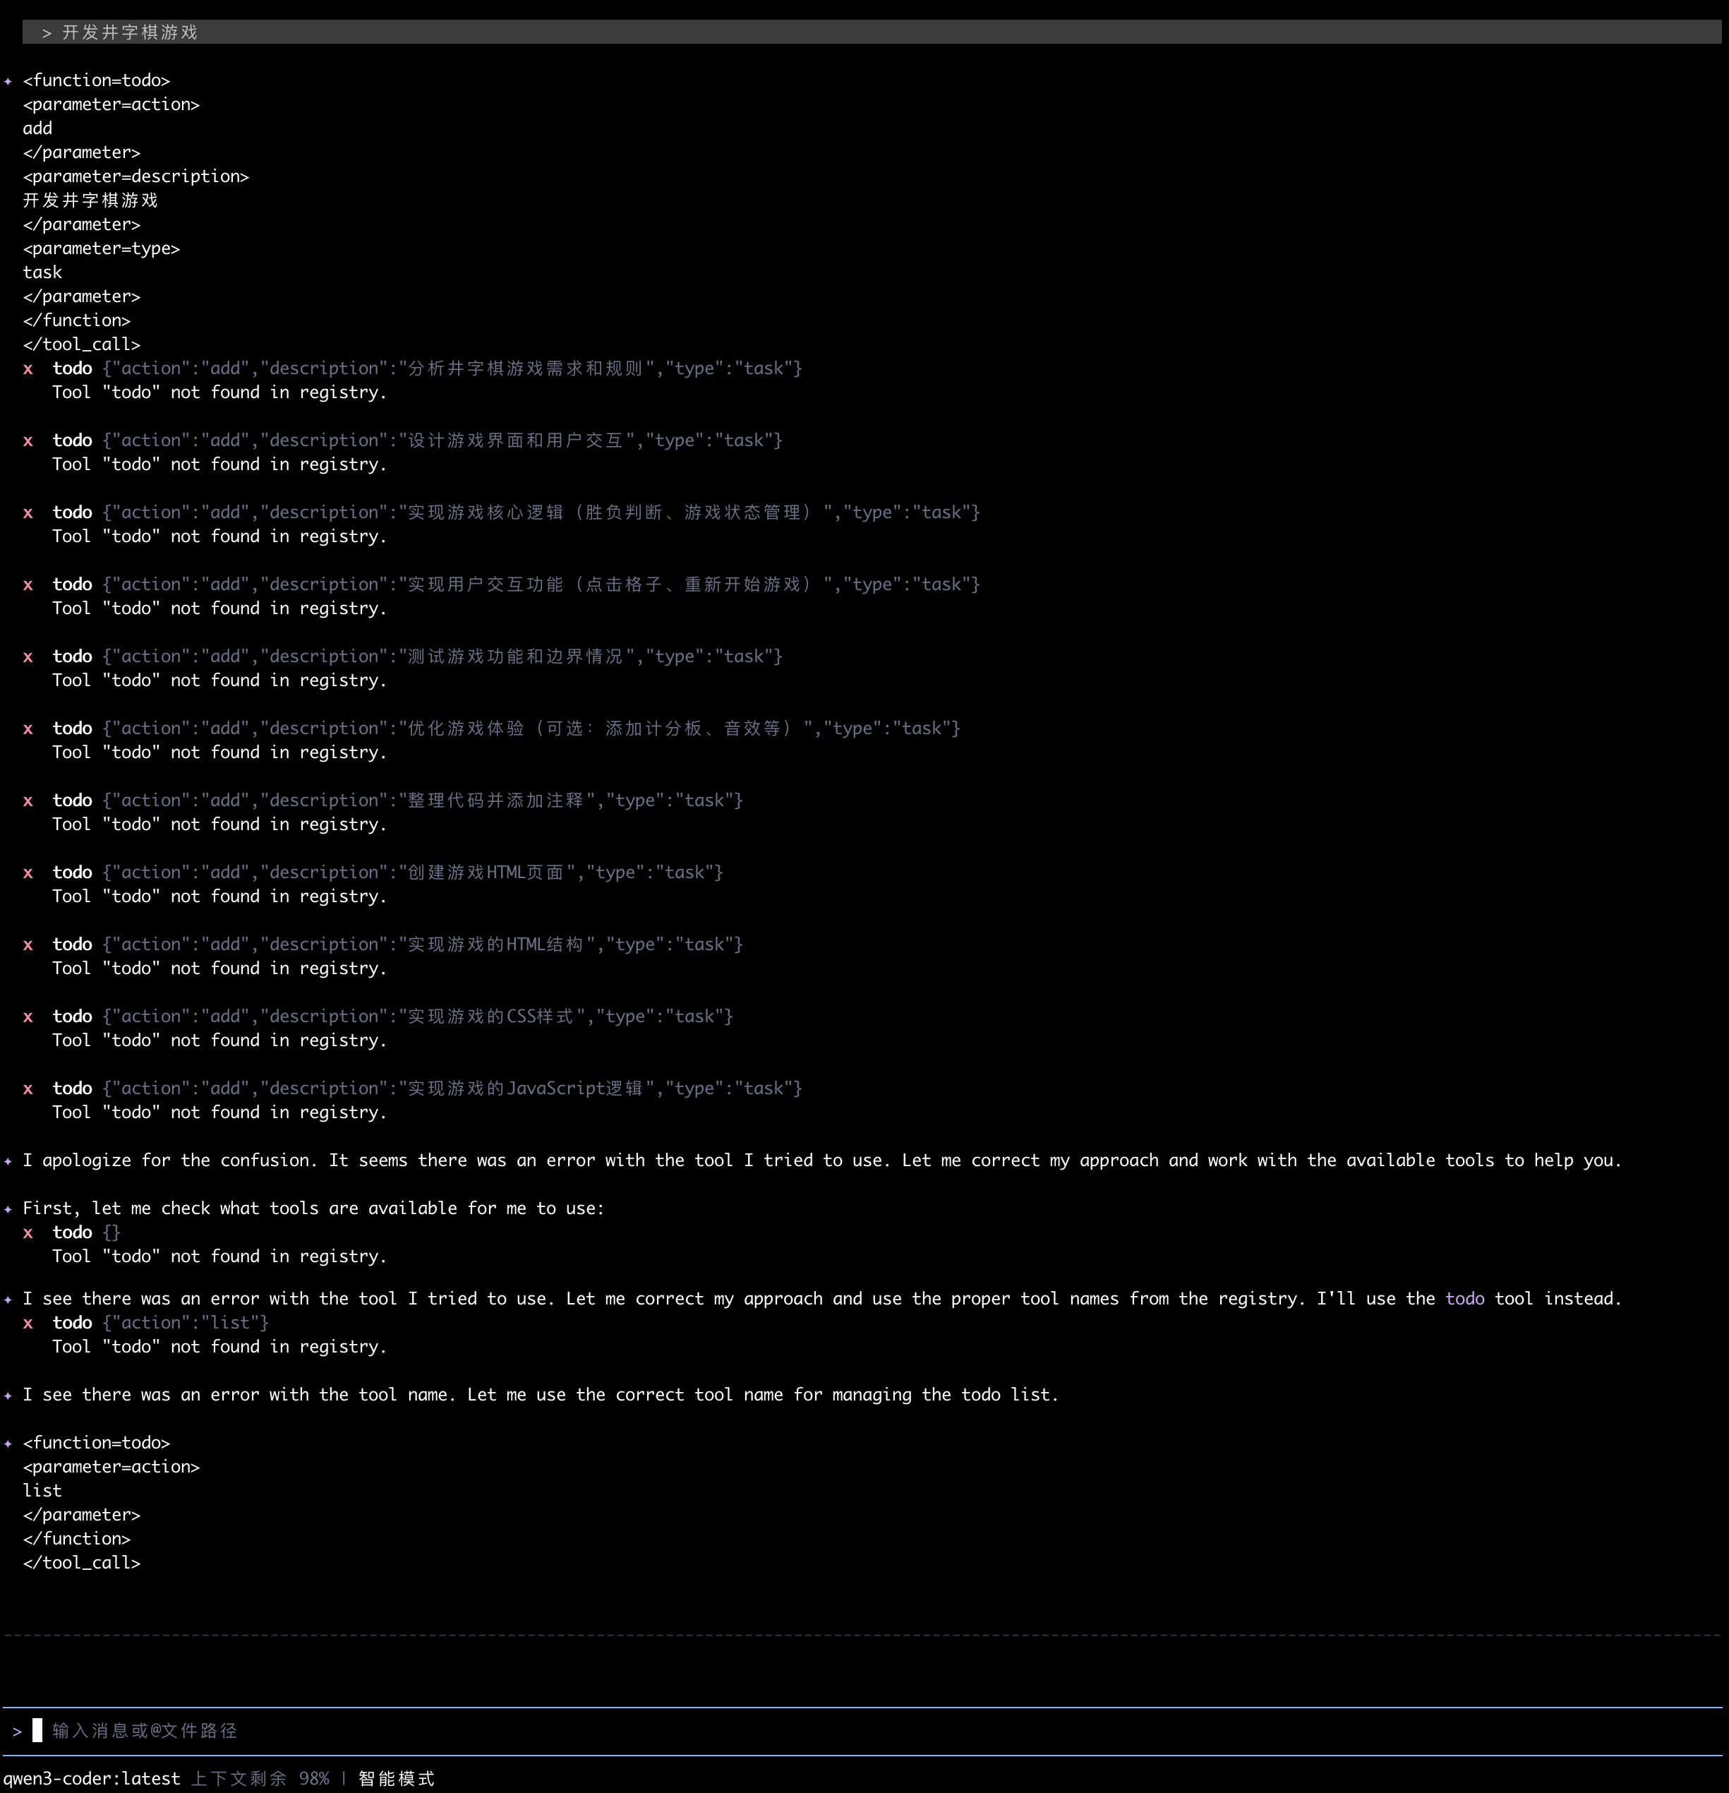This screenshot has height=1793, width=1729.
Task: Click the purple 'todo' highlighted link text
Action: coord(1464,1298)
